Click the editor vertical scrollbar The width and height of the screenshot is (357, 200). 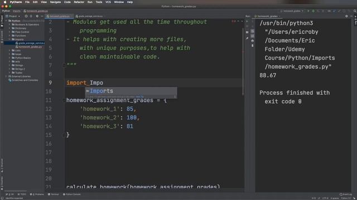pyautogui.click(x=243, y=61)
